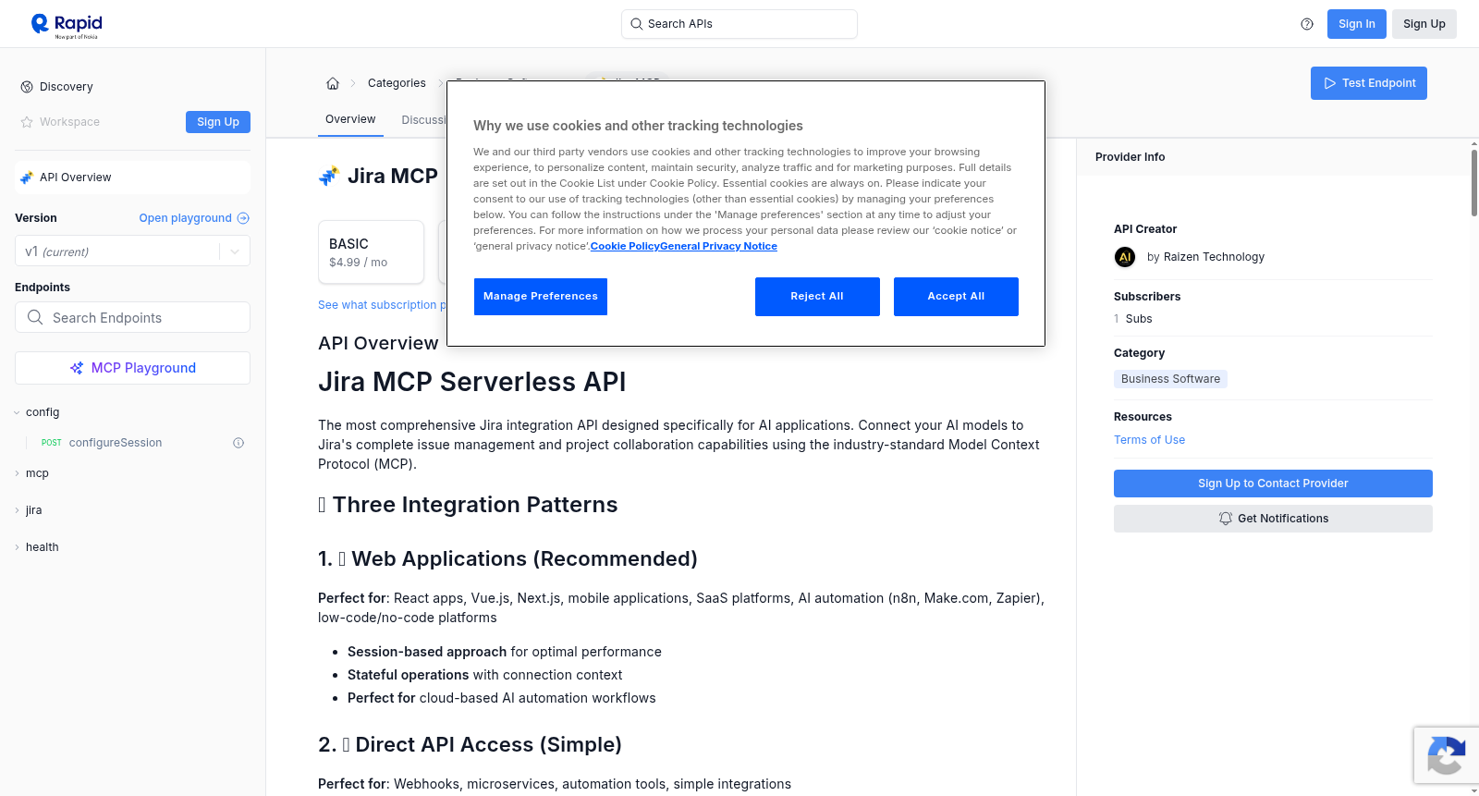Collapse the config endpoint group
1479x796 pixels.
pyautogui.click(x=37, y=412)
